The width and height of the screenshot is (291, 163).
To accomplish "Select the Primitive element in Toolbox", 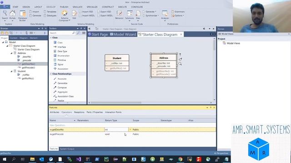I will coord(60,60).
